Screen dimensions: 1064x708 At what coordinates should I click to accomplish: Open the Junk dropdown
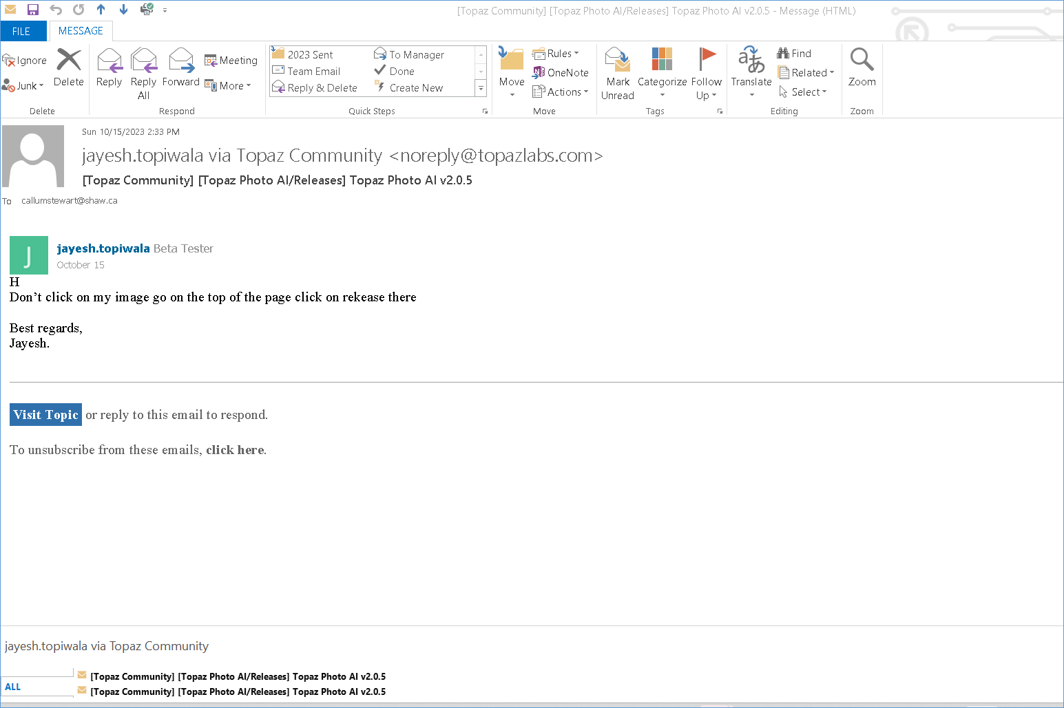click(23, 86)
